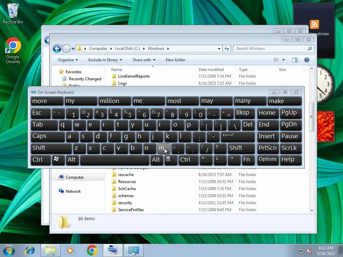
Task: Click the Options key on keyboard
Action: coord(268,160)
